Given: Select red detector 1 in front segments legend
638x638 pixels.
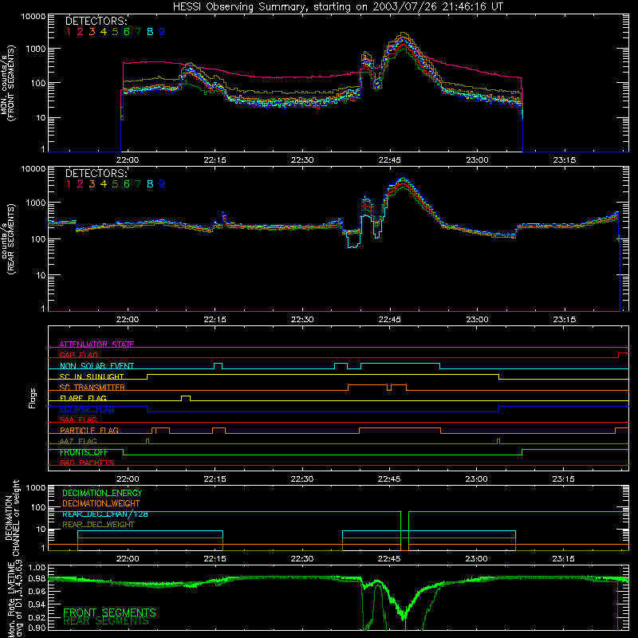Looking at the screenshot, I should (69, 32).
